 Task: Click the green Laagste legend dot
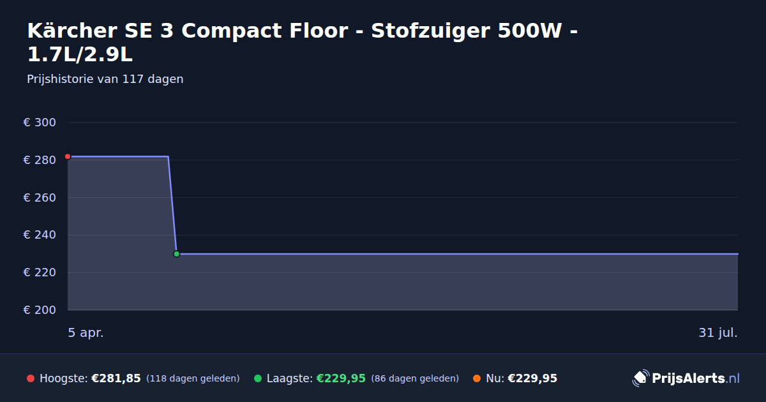258,378
